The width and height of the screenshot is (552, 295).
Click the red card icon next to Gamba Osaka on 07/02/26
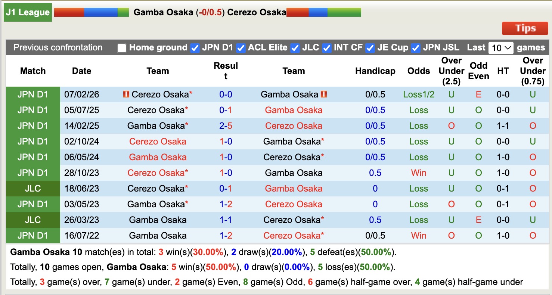[324, 94]
